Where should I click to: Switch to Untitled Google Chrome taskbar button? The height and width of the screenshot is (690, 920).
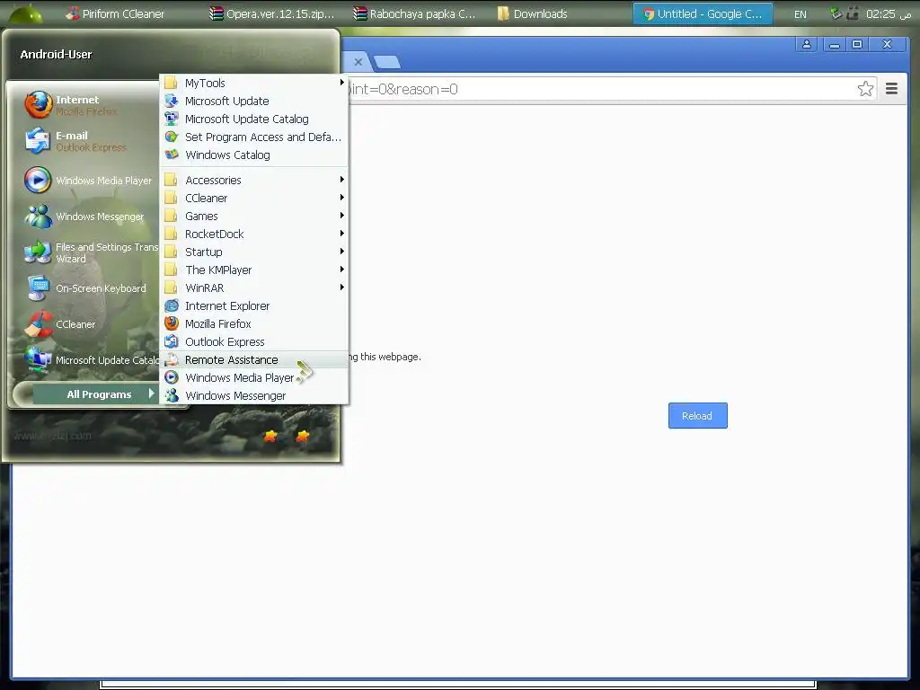(703, 13)
